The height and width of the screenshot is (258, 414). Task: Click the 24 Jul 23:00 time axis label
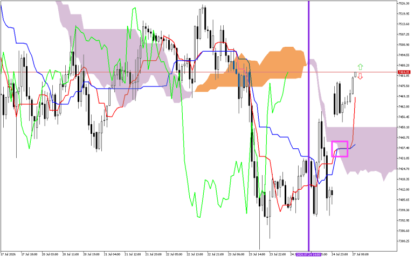click(340, 255)
